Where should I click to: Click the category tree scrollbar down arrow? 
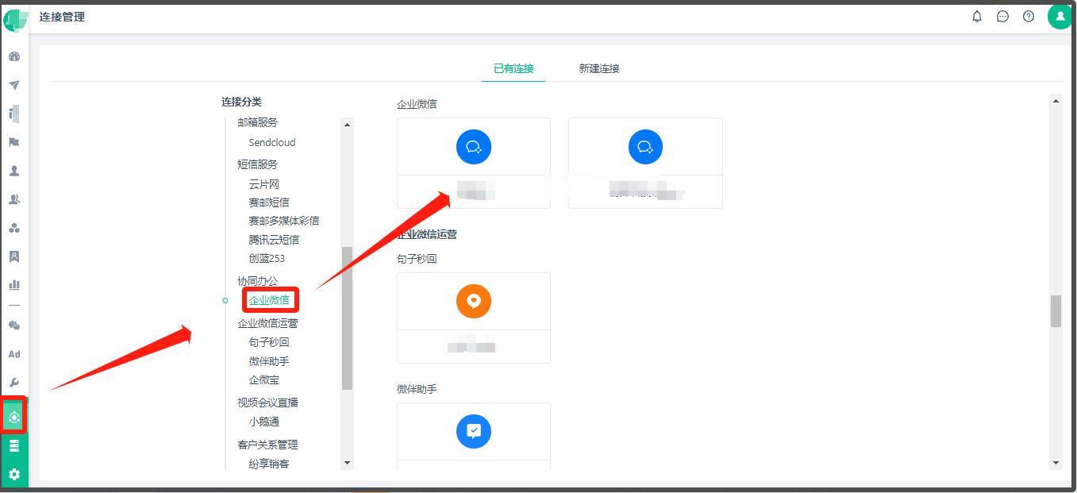[347, 463]
